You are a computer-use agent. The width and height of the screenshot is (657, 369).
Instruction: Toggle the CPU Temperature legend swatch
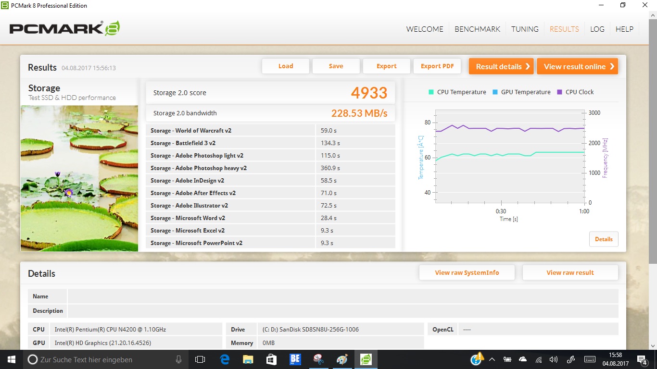pyautogui.click(x=431, y=92)
